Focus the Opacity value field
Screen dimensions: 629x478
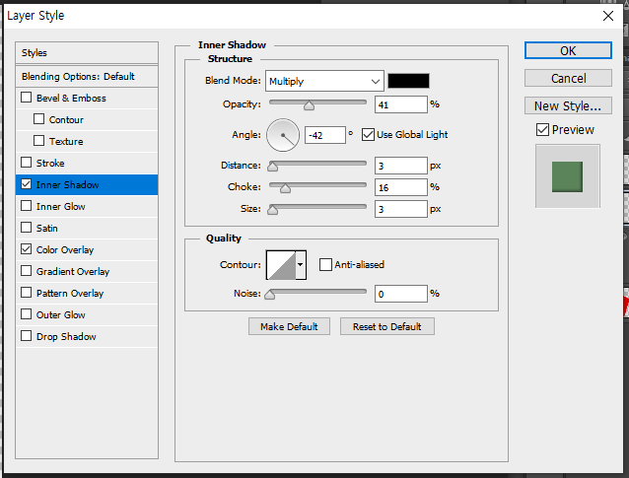[x=400, y=104]
